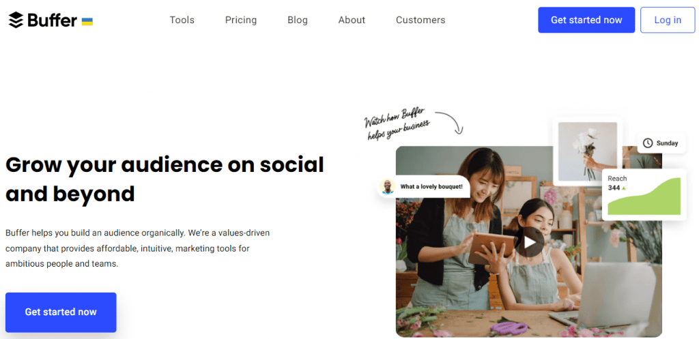The height and width of the screenshot is (339, 699).
Task: Click the Ukraine flag icon beside the logo
Action: tap(87, 21)
